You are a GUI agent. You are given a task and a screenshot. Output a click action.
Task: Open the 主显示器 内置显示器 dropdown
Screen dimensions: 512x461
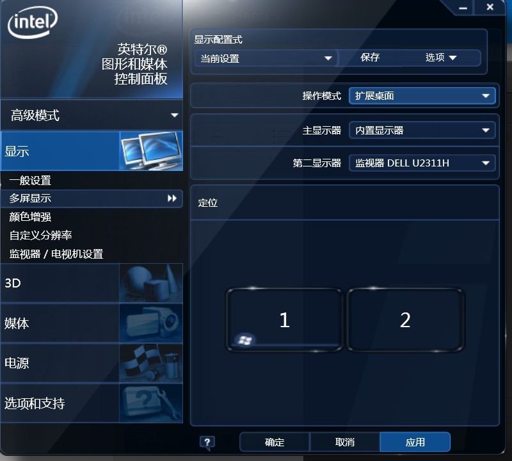point(422,130)
